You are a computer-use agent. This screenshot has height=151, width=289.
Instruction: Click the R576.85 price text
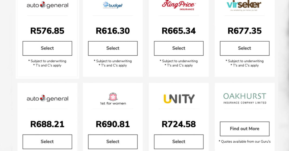pyautogui.click(x=47, y=31)
